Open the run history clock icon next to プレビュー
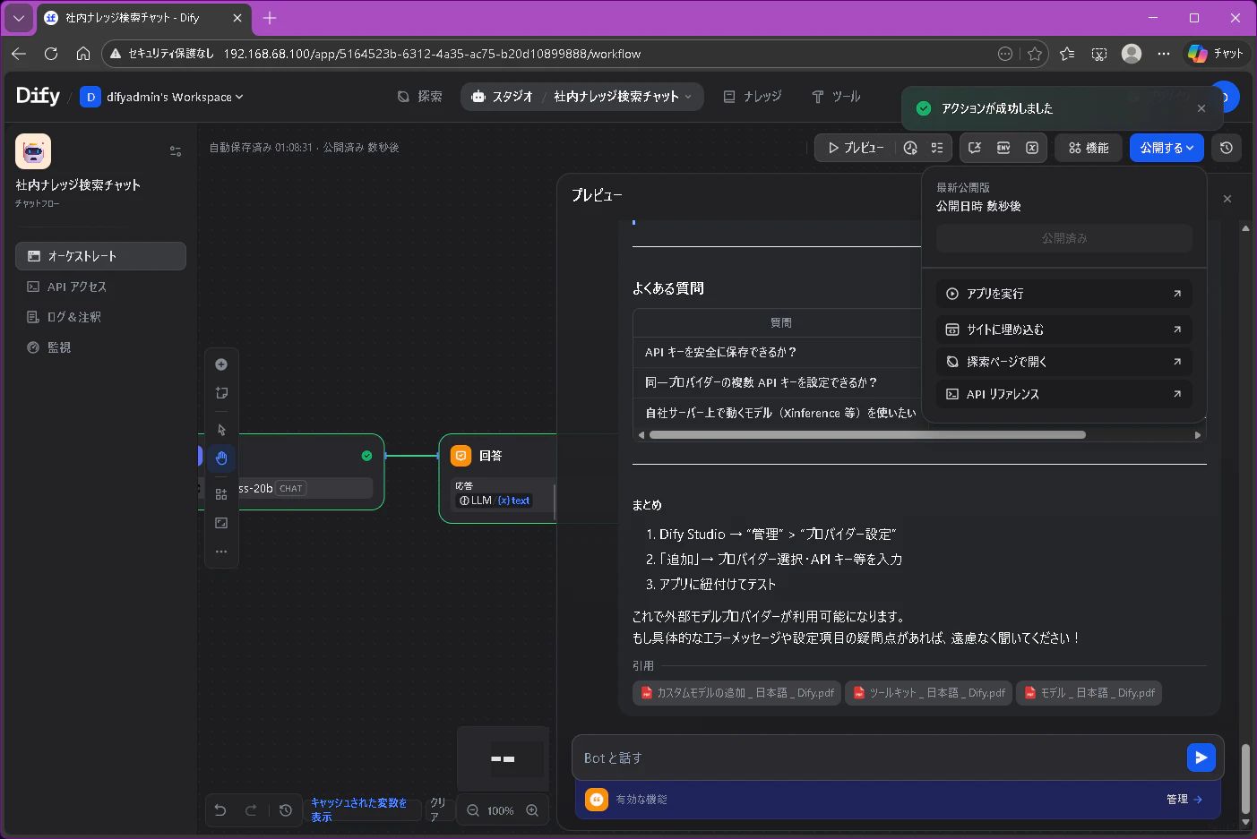This screenshot has height=839, width=1257. tap(910, 148)
